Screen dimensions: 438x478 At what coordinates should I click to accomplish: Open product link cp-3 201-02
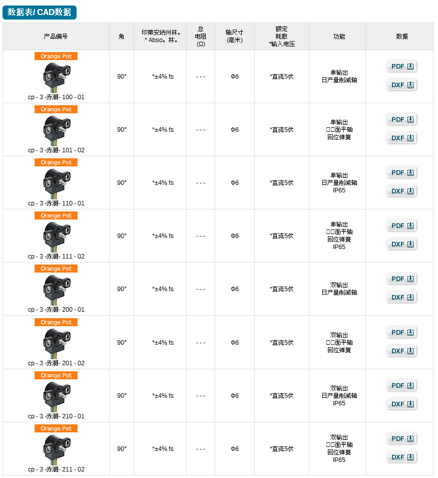click(x=56, y=363)
